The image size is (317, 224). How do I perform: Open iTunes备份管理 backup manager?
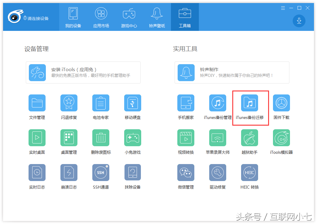[x=218, y=103]
